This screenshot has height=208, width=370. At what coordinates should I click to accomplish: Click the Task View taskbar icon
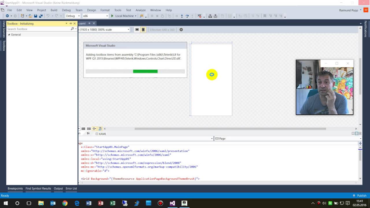[29, 203]
